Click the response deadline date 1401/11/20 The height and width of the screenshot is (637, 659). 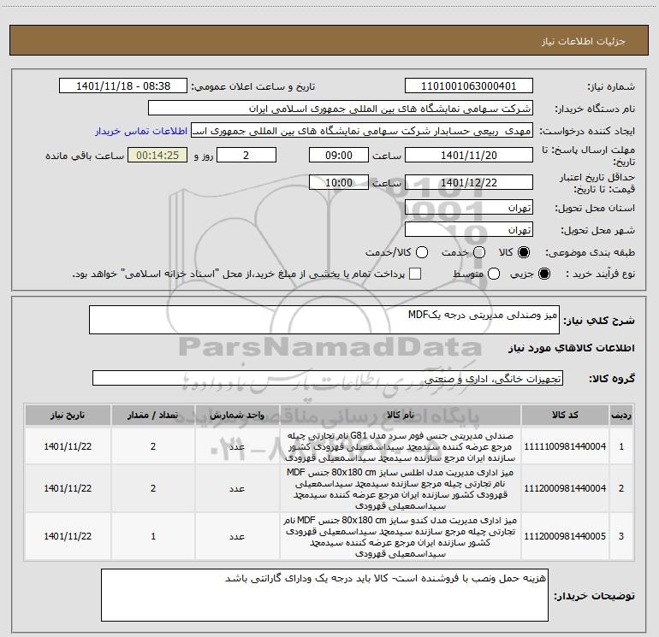[x=469, y=155]
